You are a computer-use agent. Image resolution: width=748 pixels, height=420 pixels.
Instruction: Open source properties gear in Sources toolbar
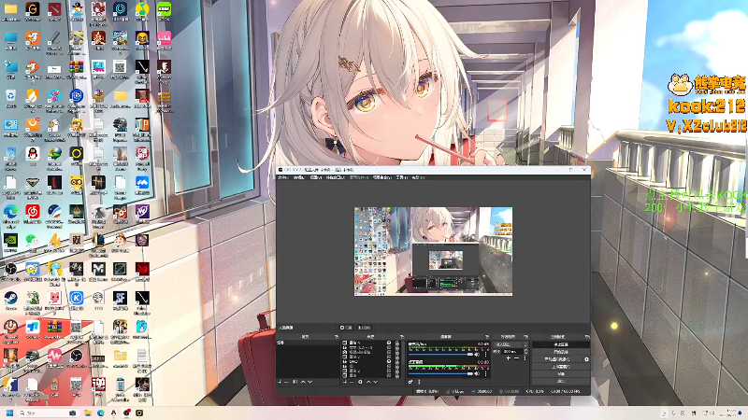point(360,382)
